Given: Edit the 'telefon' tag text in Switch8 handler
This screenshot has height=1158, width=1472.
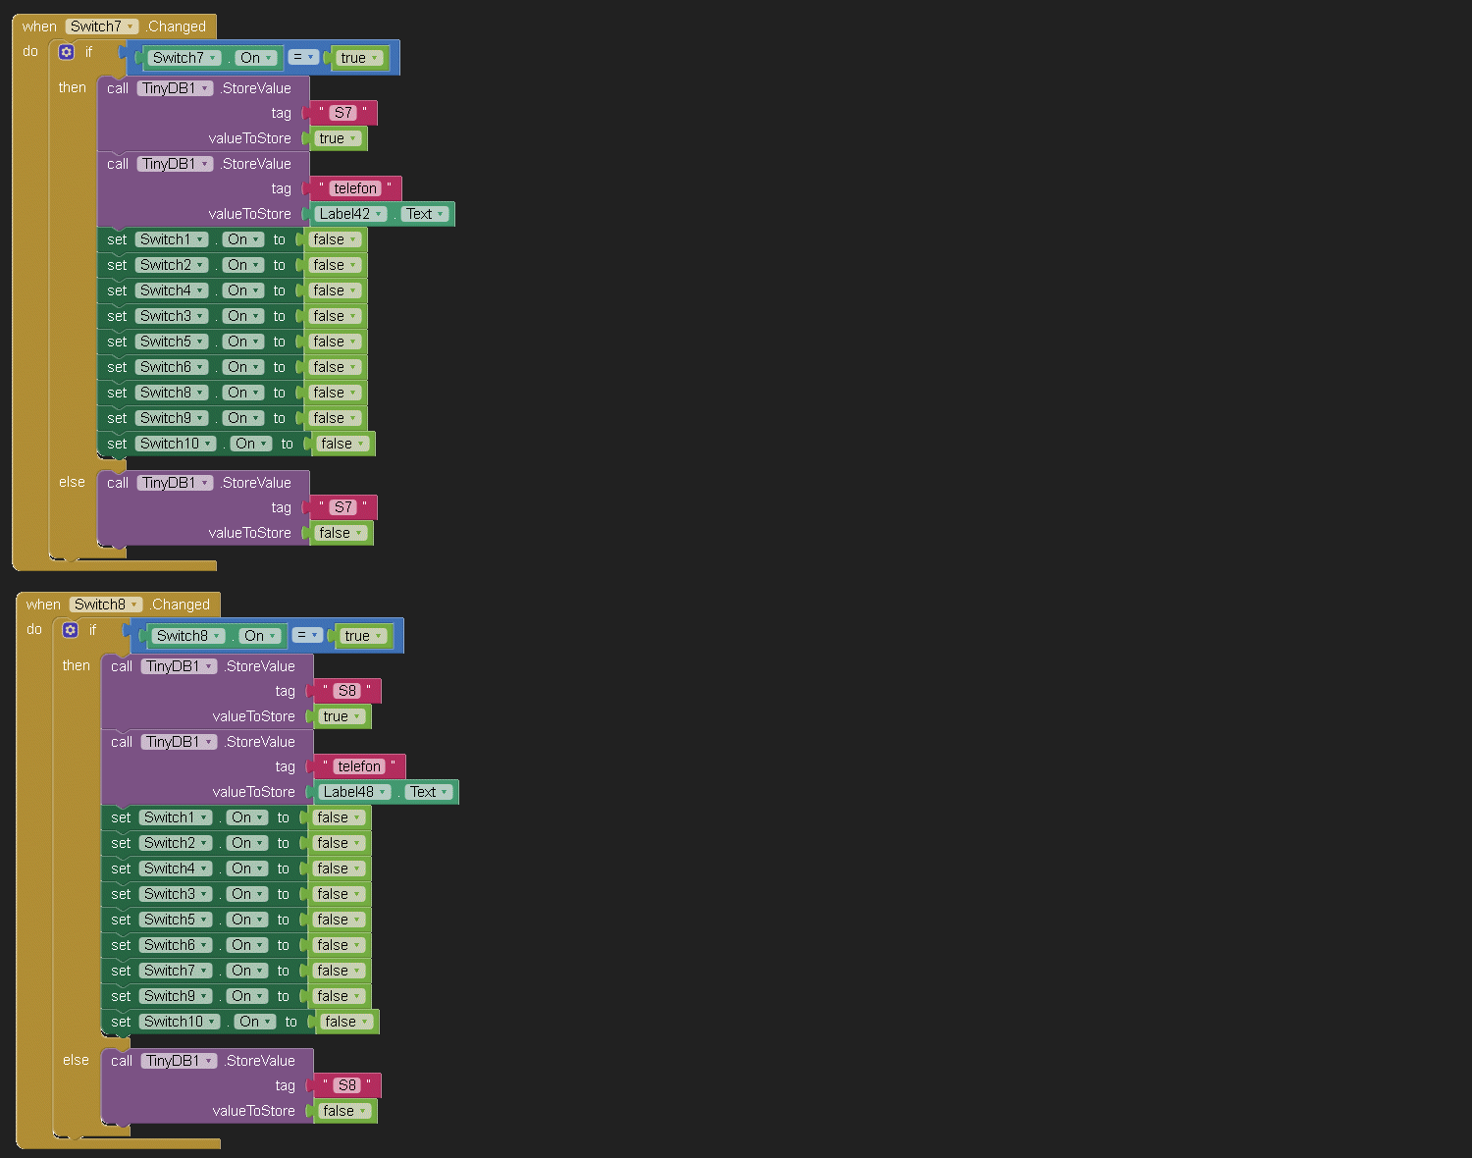Looking at the screenshot, I should click(359, 766).
